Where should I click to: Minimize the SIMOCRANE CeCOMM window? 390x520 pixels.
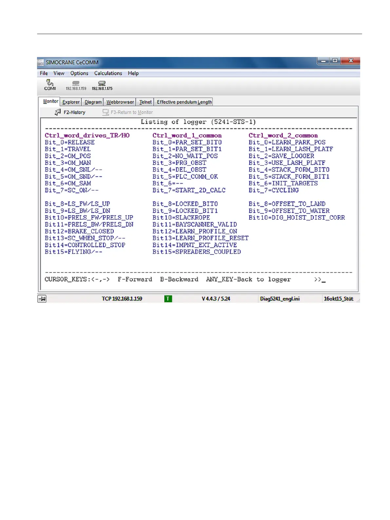[x=323, y=61]
